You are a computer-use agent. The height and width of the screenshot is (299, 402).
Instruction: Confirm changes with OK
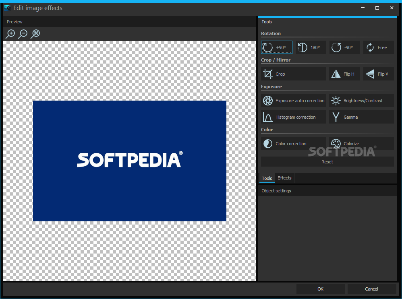321,289
